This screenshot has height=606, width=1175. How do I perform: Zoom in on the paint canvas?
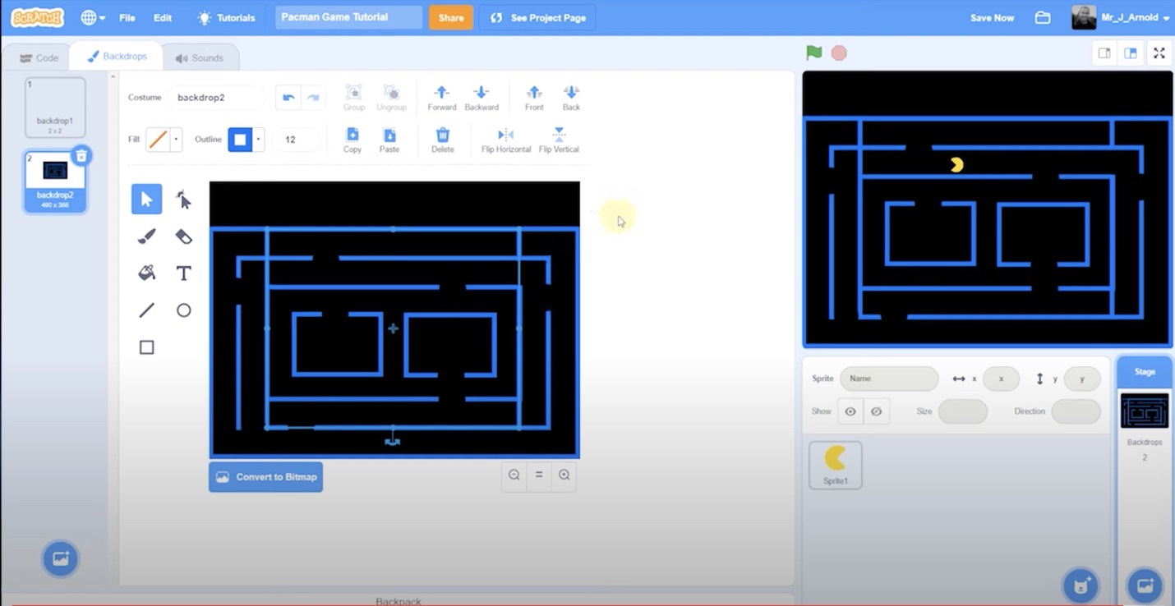[x=564, y=475]
